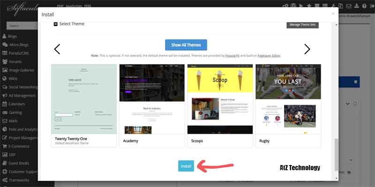
Task: Click the "Scoops" theme name label
Action: [x=197, y=141]
